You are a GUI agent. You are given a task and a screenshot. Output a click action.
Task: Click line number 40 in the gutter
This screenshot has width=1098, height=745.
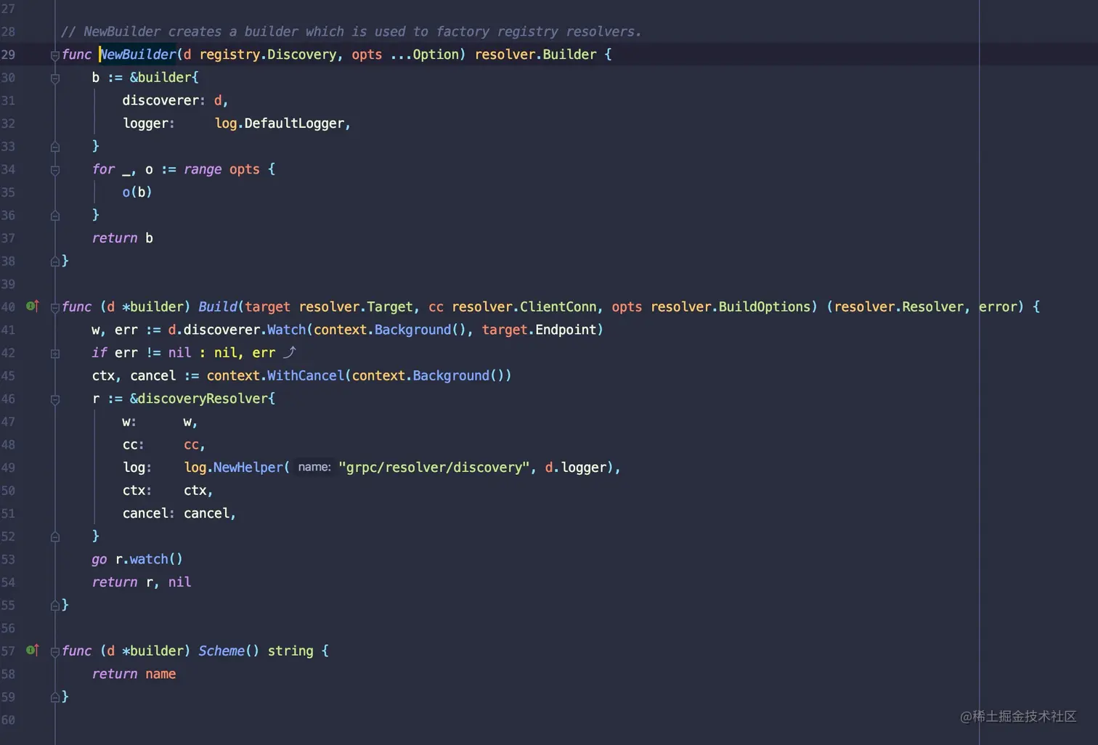[8, 306]
